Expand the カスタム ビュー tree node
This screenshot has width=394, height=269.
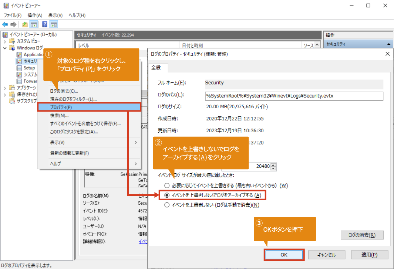click(x=5, y=41)
